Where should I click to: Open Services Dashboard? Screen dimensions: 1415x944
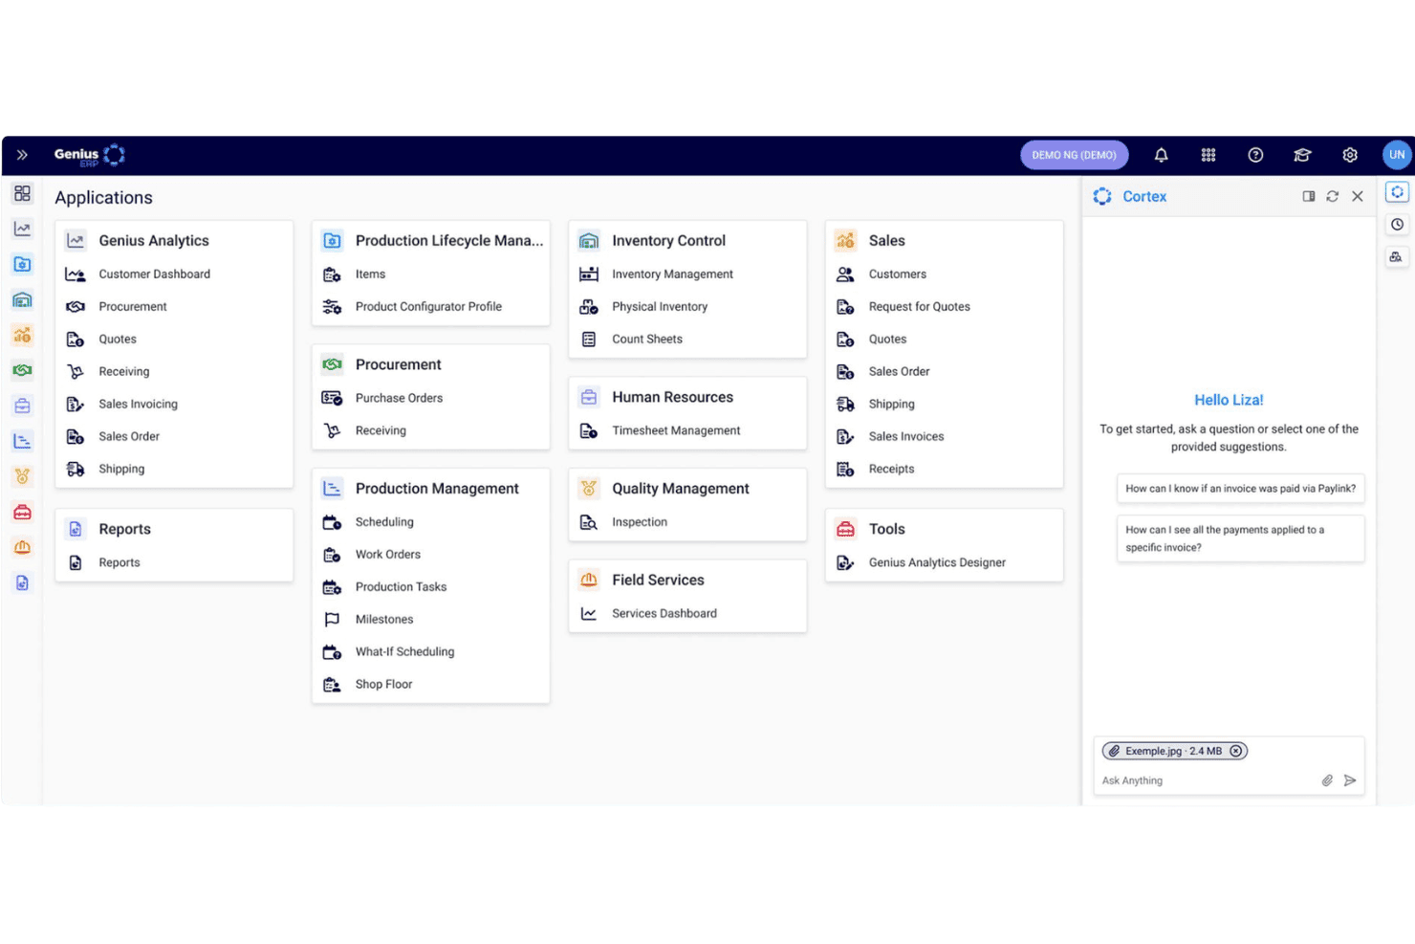(x=664, y=614)
